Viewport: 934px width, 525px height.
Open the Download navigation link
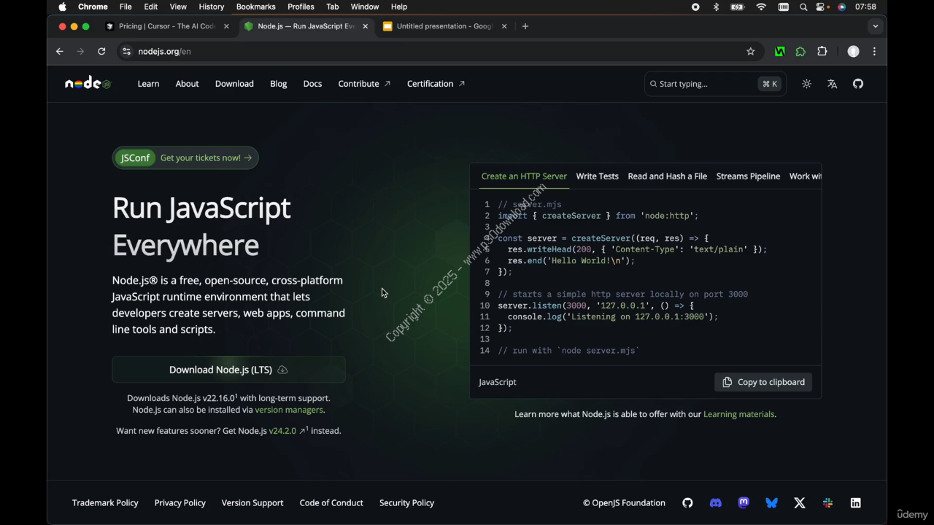click(234, 84)
